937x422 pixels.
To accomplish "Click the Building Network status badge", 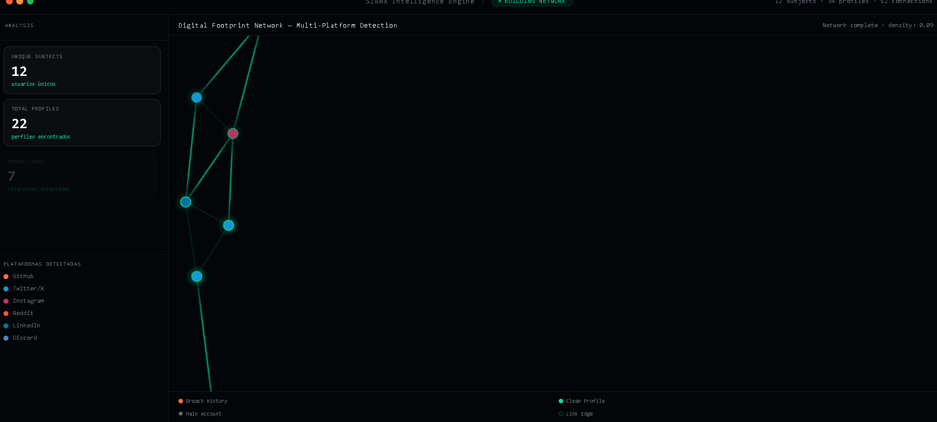I will click(x=532, y=2).
